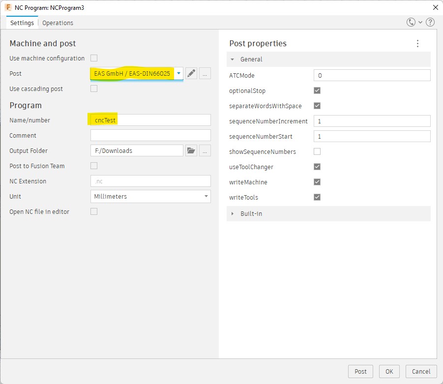Open the Unit Millimeters dropdown
The width and height of the screenshot is (443, 384).
(x=206, y=197)
